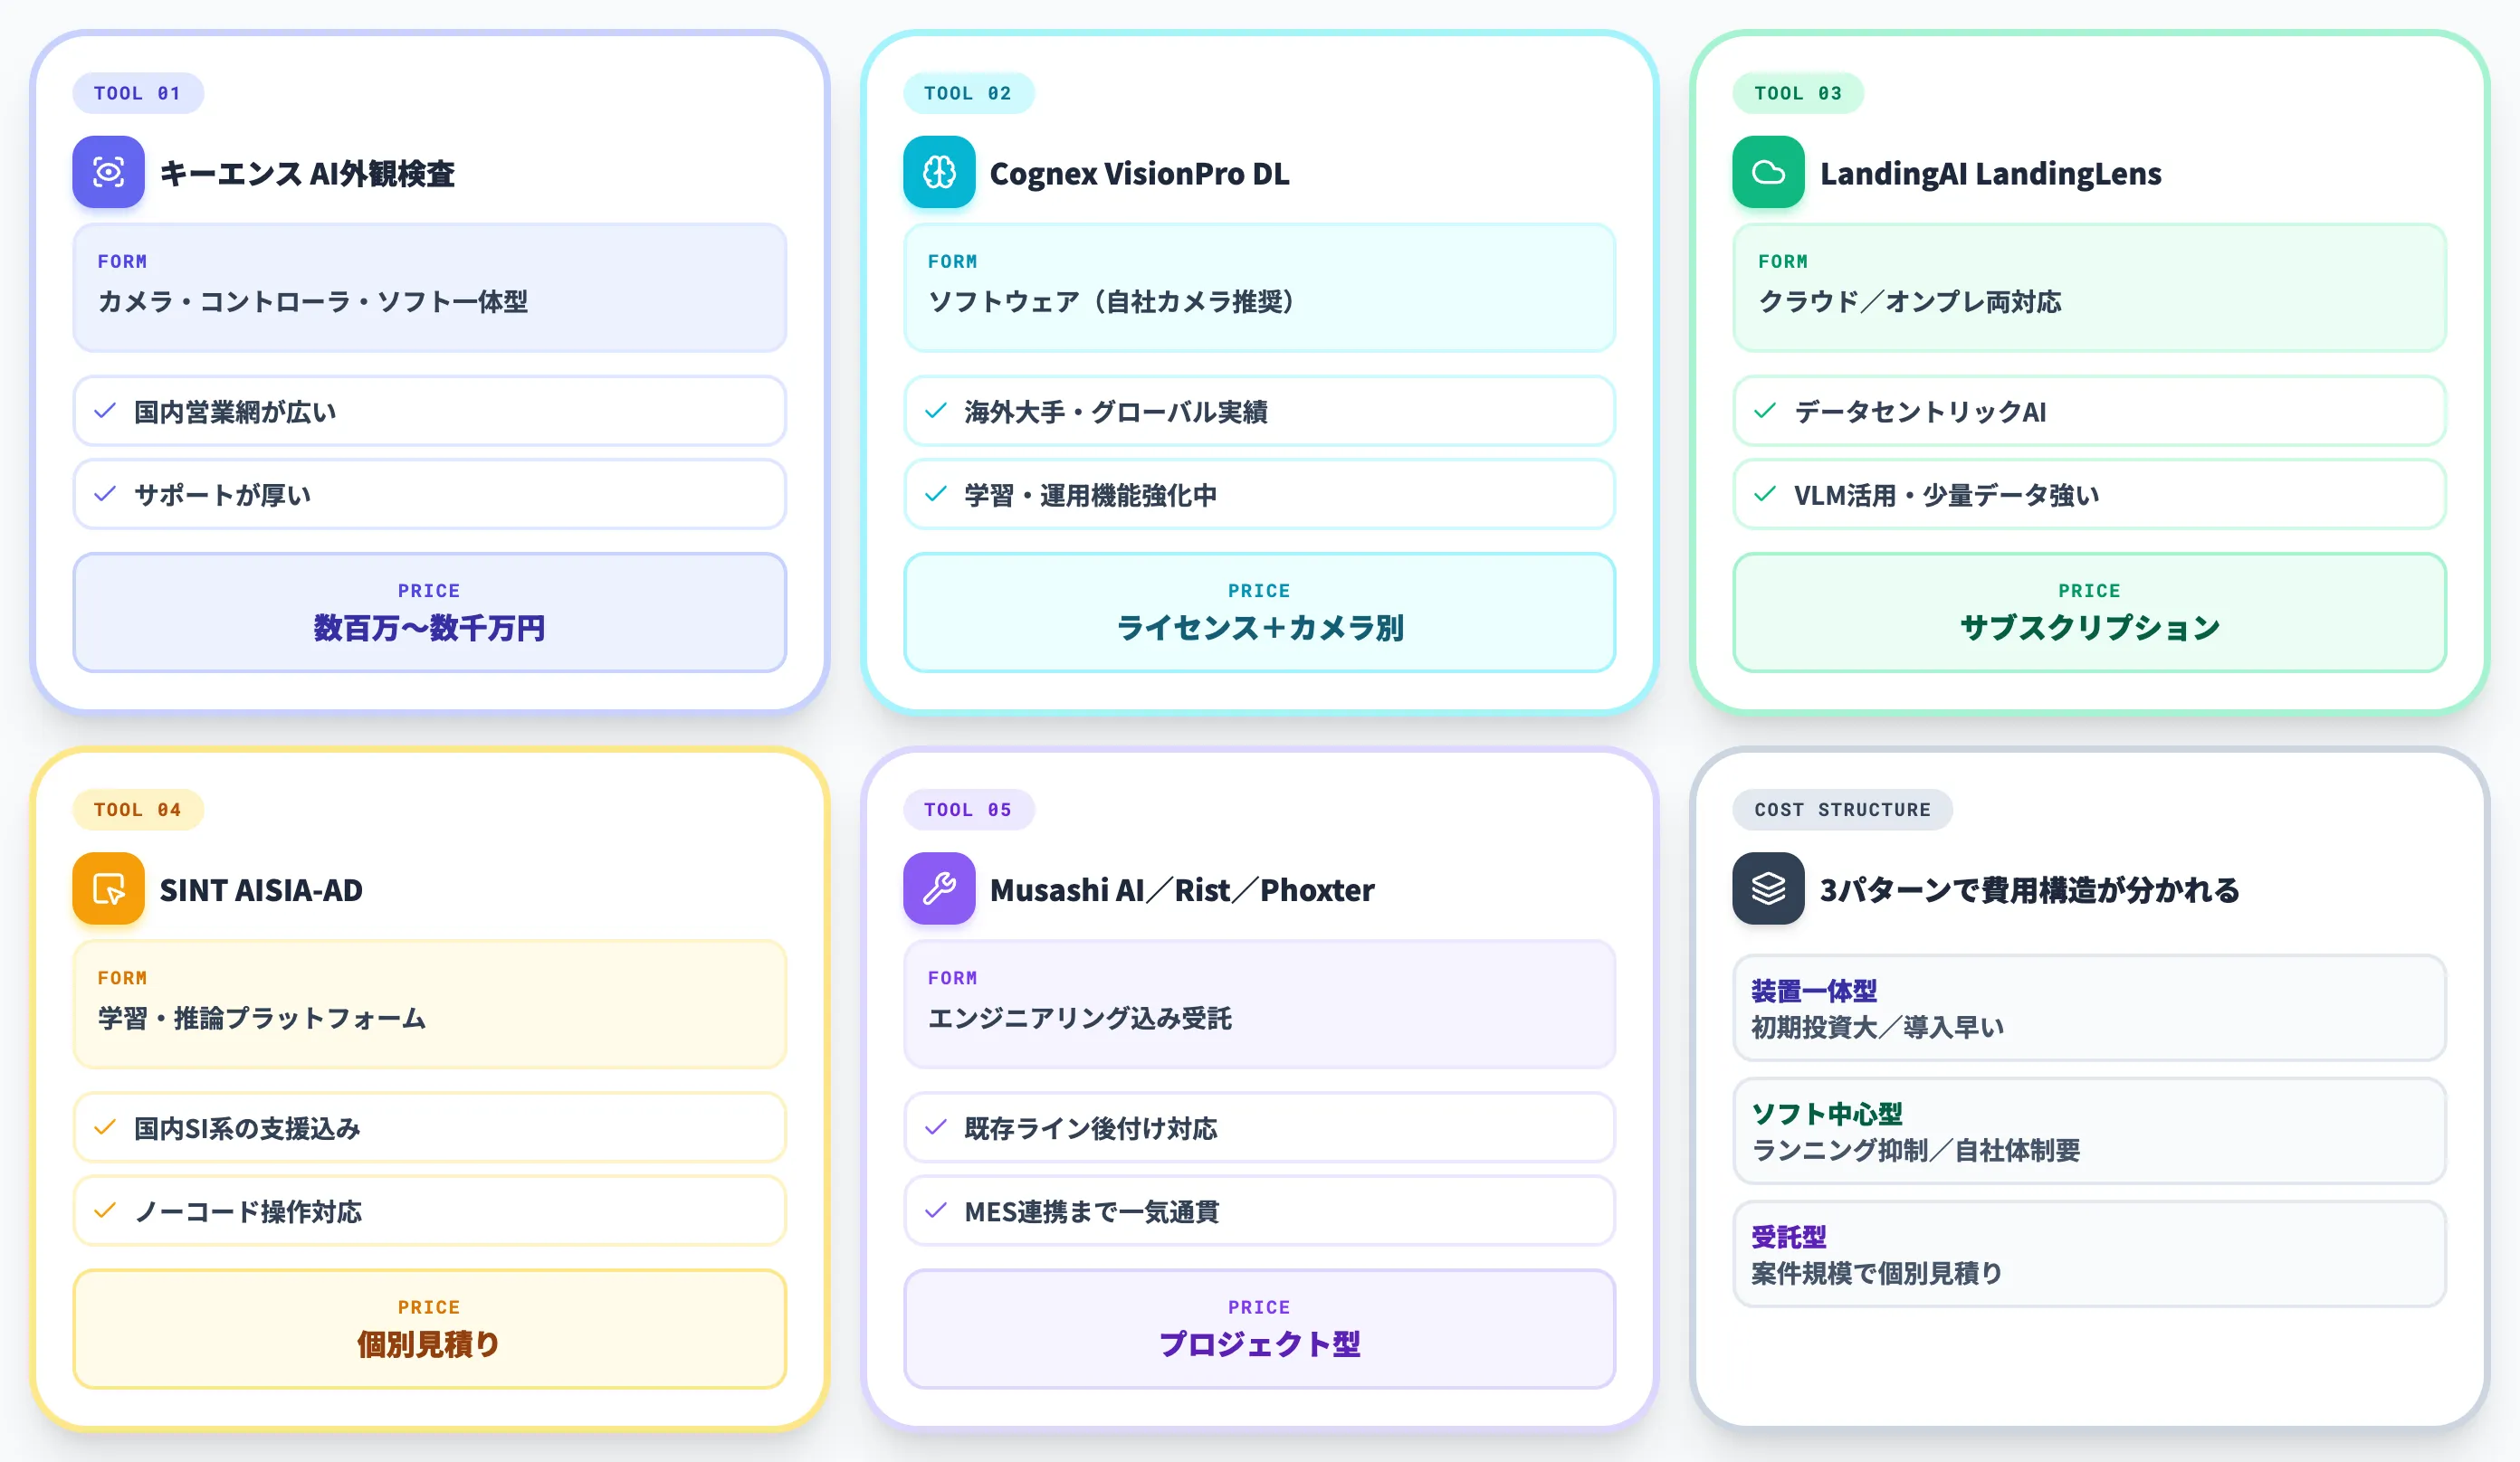
Task: Click the 学習・運用機能強化中 feature text
Action: click(1090, 495)
